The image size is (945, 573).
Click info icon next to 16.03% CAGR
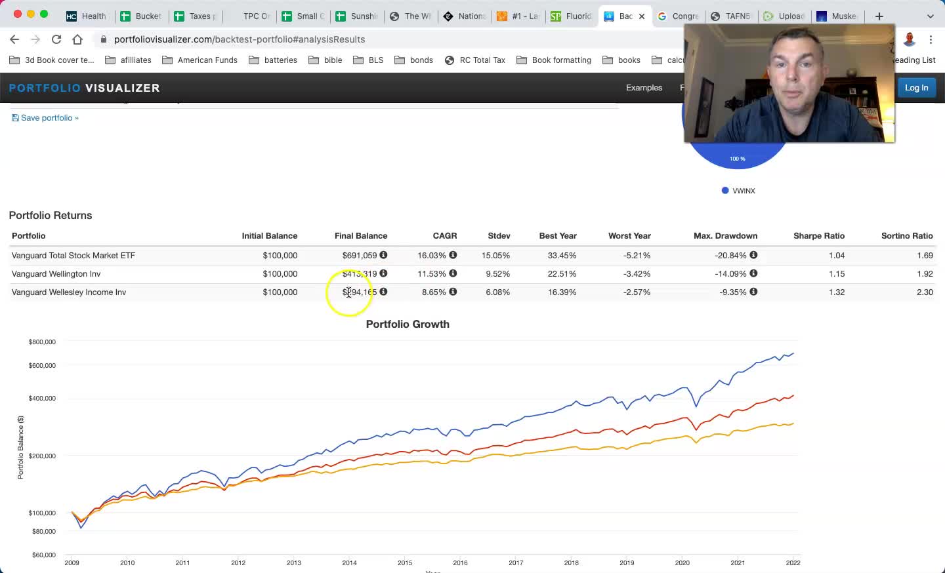pos(453,255)
